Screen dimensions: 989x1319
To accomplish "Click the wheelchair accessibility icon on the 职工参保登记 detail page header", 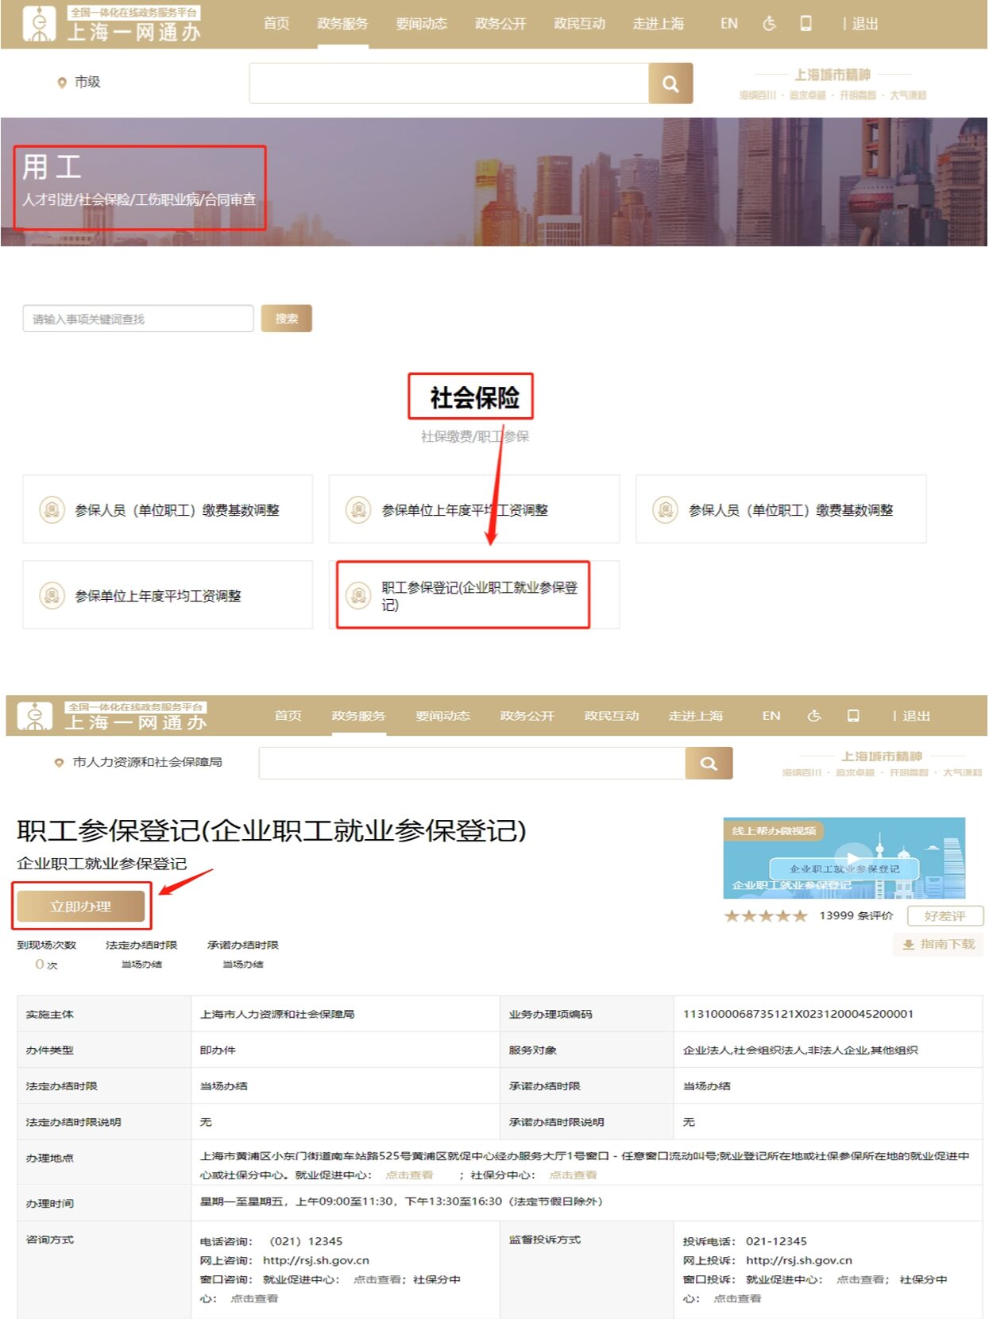I will tap(813, 716).
